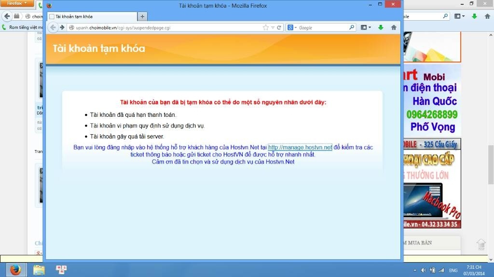Open the volume control in the system tray
The image size is (494, 277).
(424, 270)
